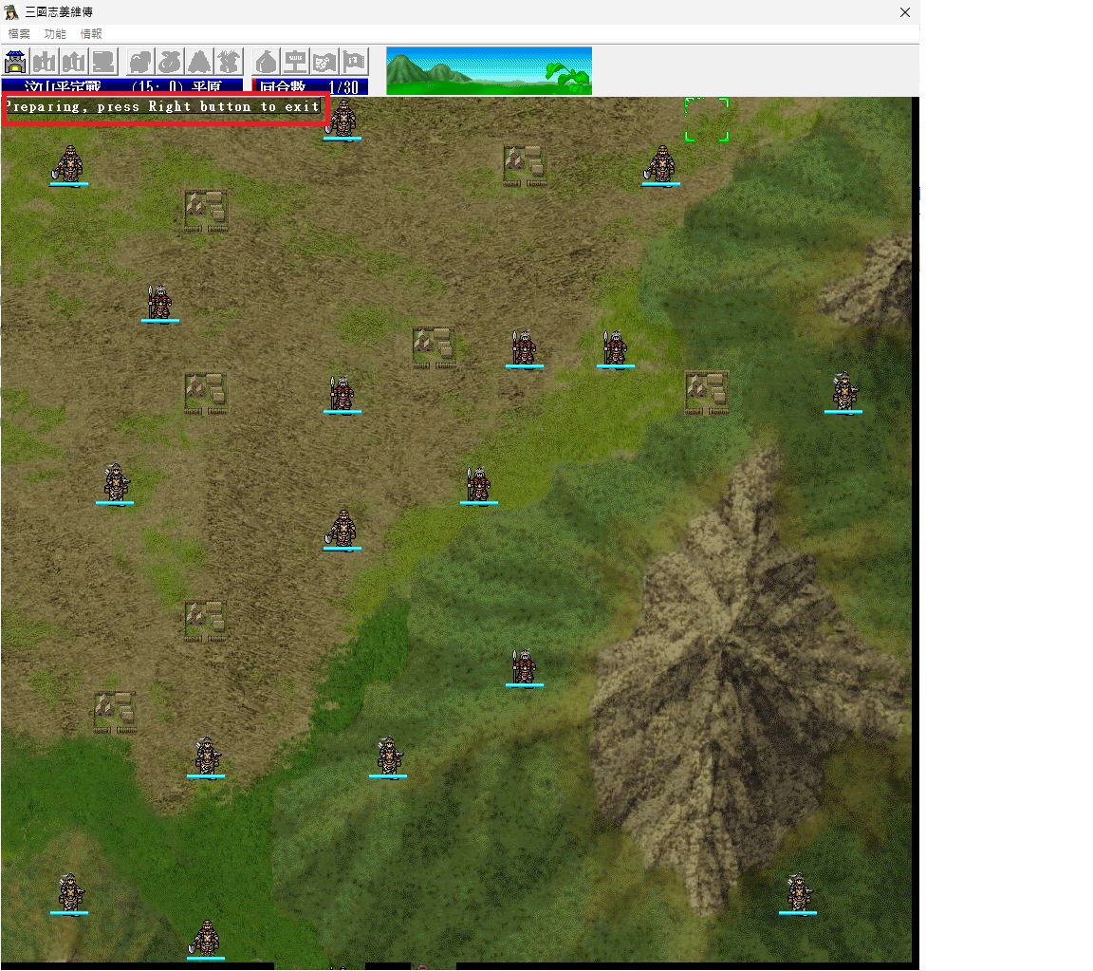Click the landscape terrain preview banner

point(489,70)
